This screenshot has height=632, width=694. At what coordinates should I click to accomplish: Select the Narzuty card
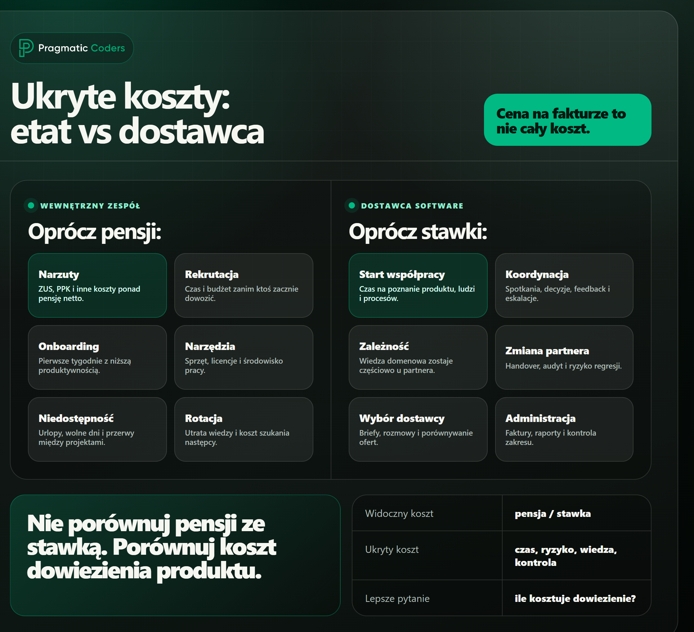[x=97, y=285]
